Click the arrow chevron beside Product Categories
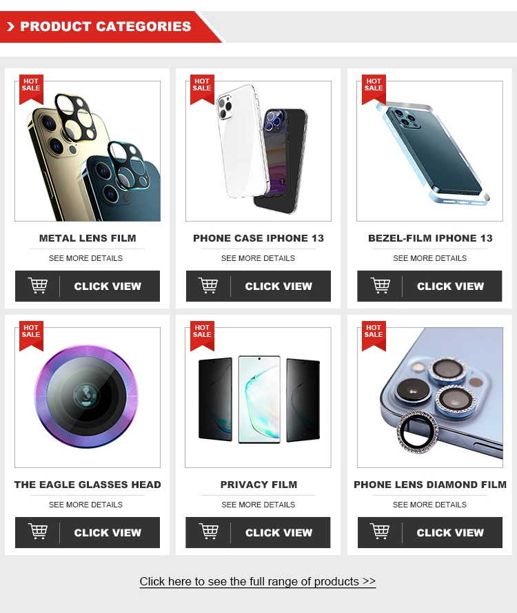 (x=10, y=27)
